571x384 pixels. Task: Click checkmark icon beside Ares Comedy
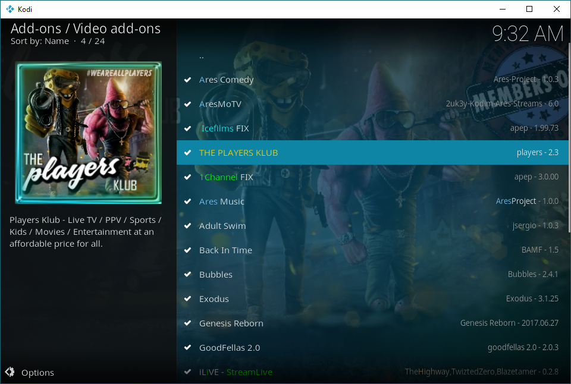tap(188, 80)
